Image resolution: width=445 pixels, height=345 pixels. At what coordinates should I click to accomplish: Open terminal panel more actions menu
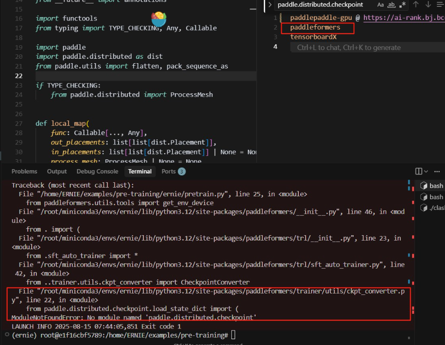[438, 172]
